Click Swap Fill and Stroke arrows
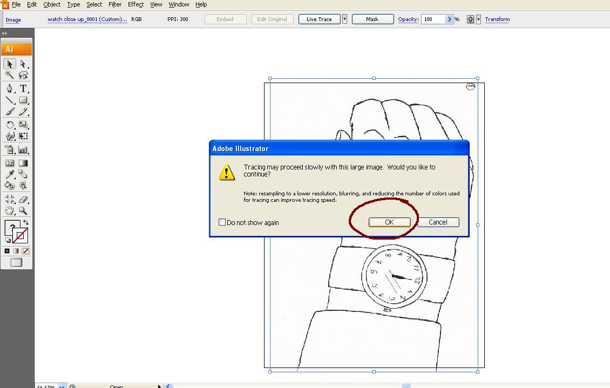Viewport: 610px width, 388px height. tap(26, 222)
